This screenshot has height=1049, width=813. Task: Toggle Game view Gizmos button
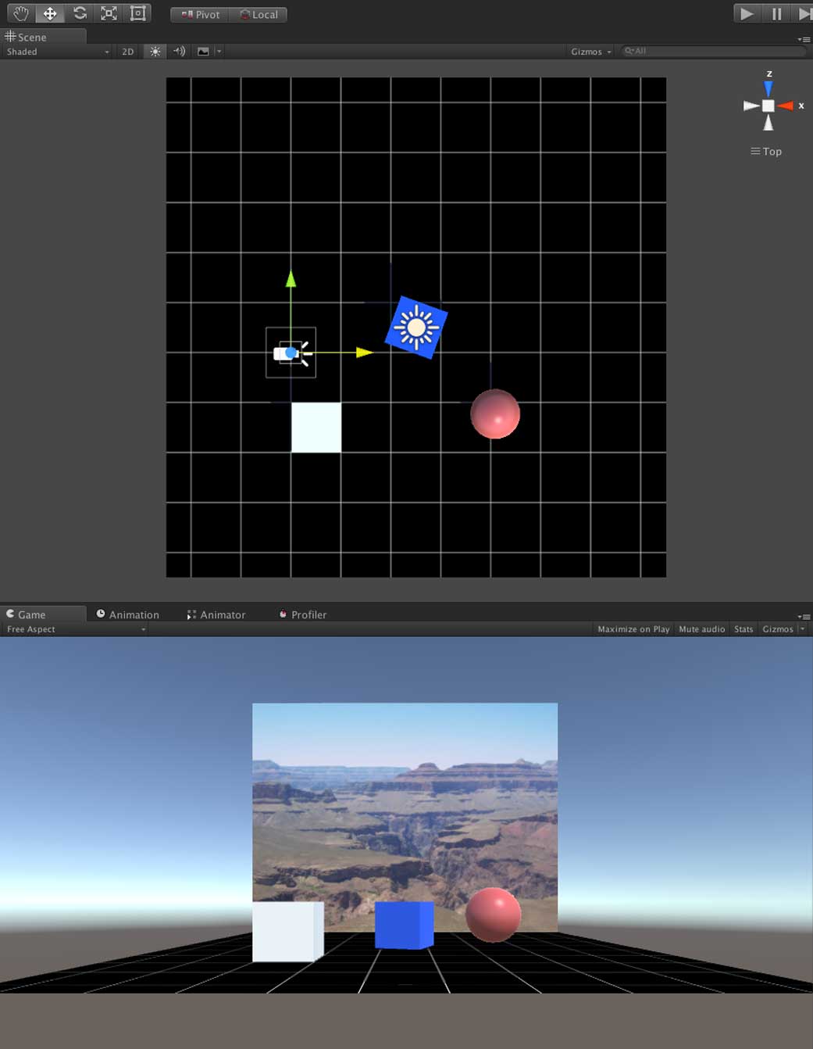[778, 629]
